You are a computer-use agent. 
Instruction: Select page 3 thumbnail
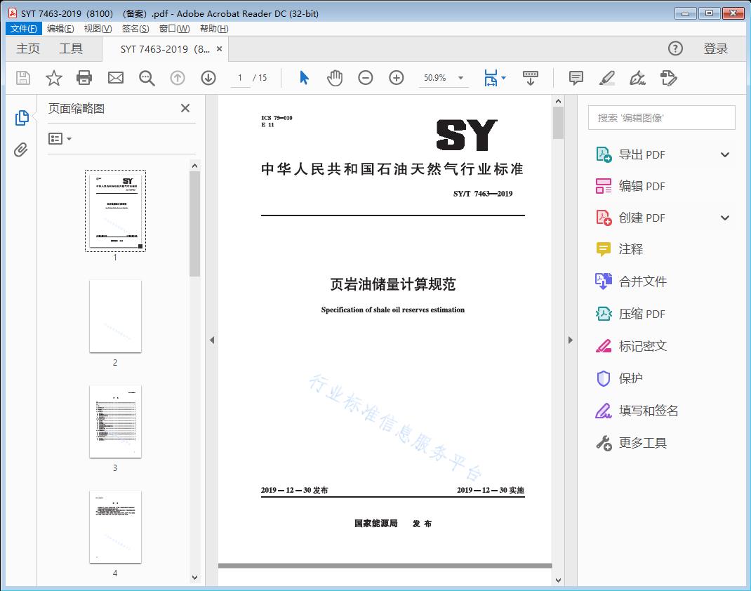(115, 421)
